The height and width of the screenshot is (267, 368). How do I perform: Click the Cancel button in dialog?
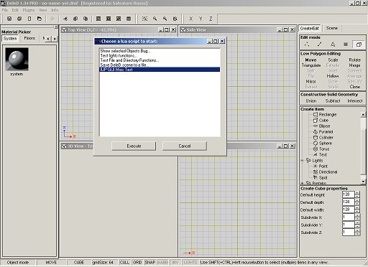point(185,146)
